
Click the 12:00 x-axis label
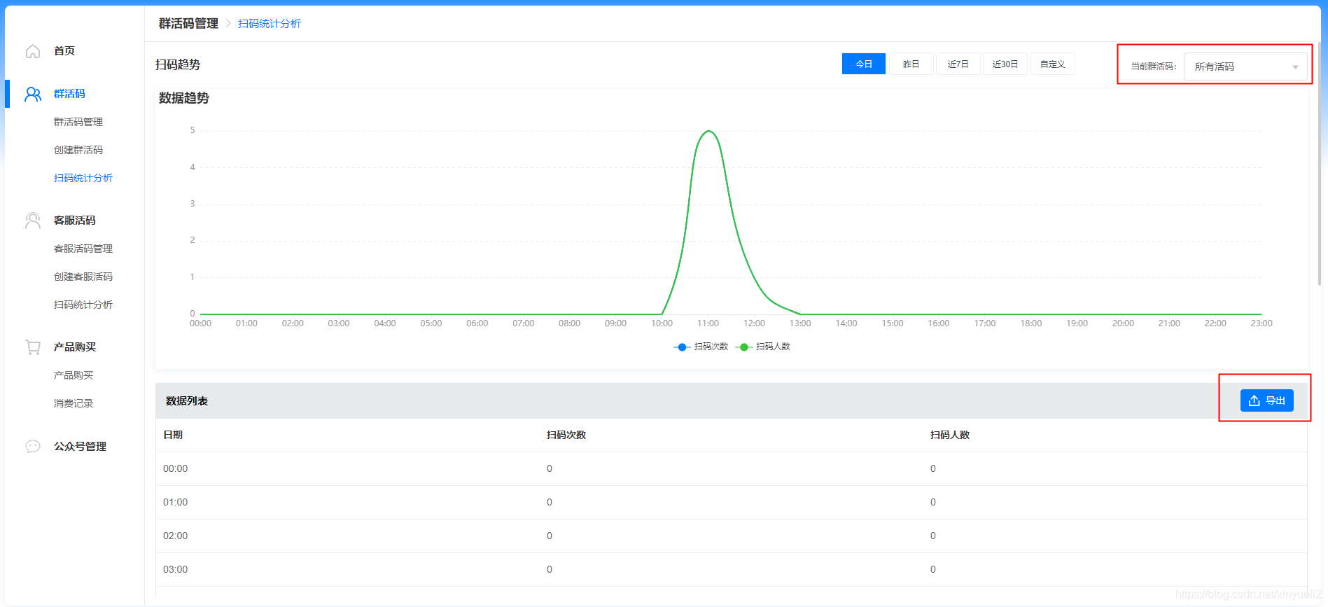[754, 323]
